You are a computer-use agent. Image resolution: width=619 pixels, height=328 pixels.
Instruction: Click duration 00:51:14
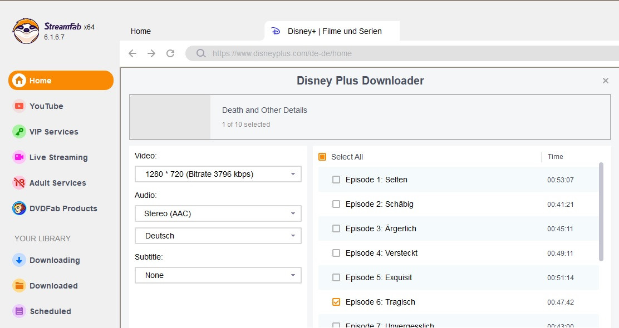coord(560,278)
